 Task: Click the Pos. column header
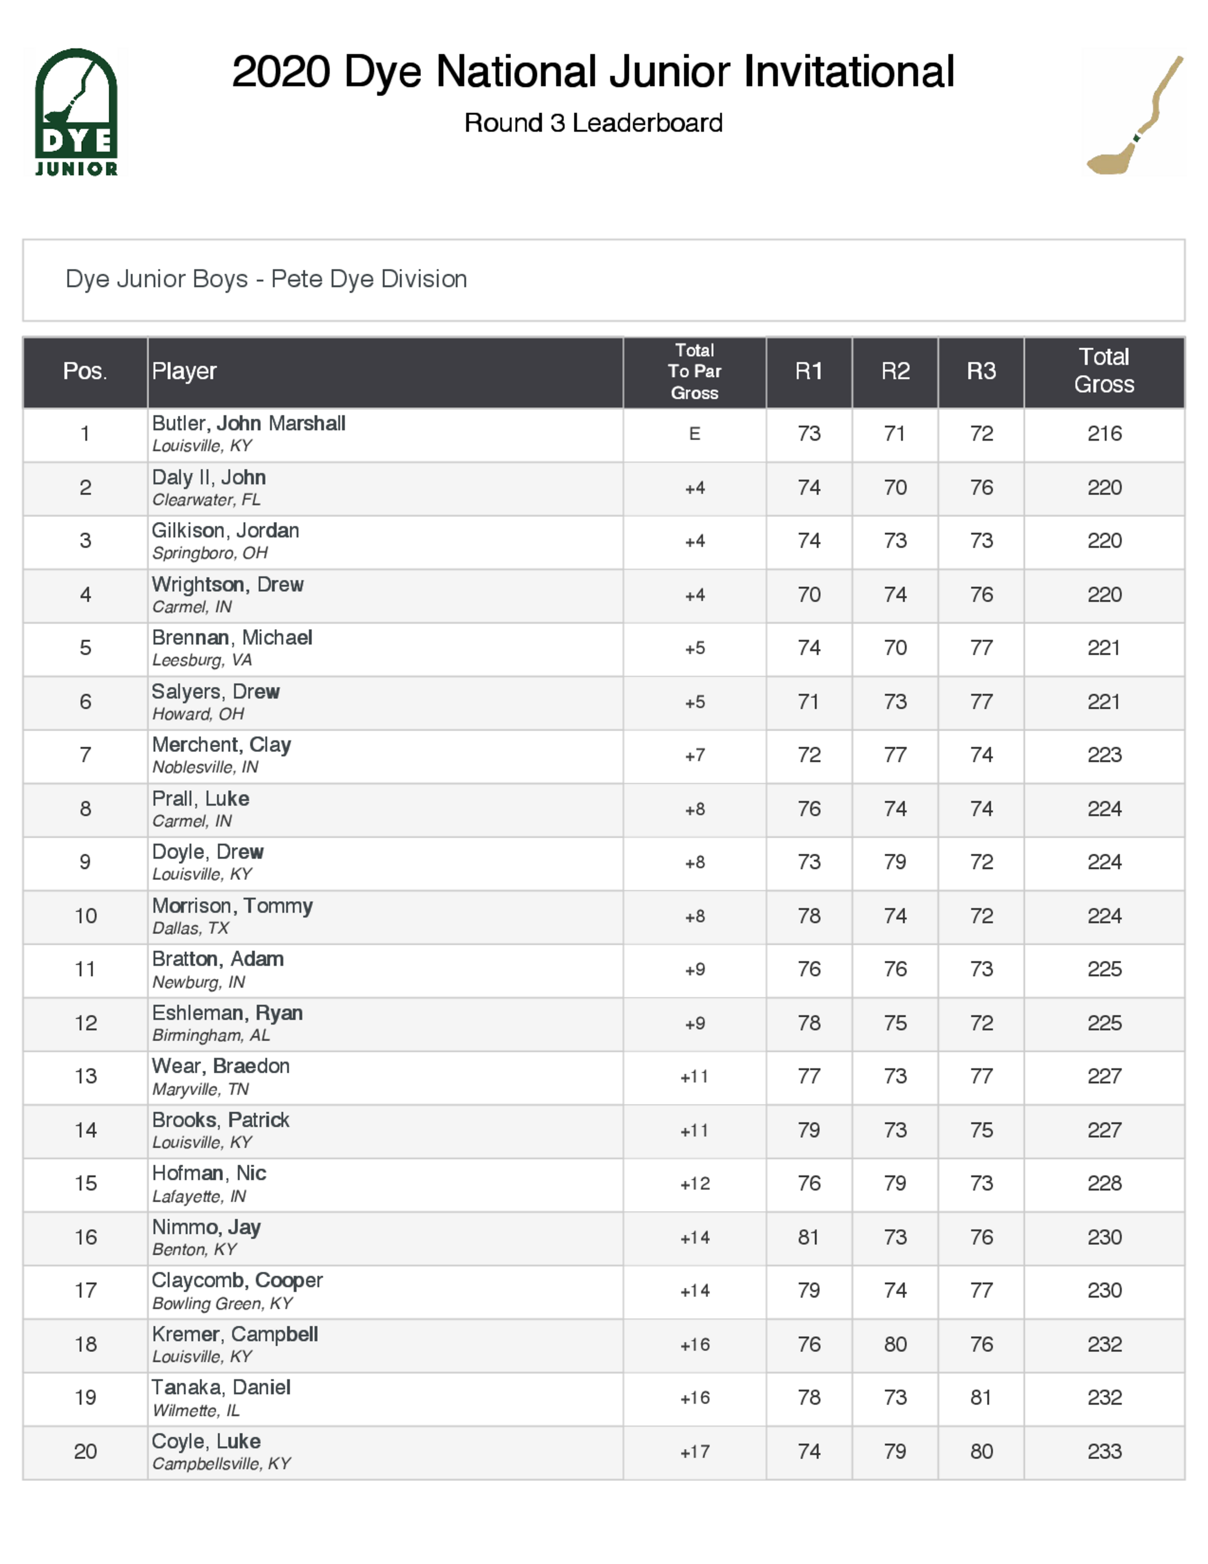85,372
